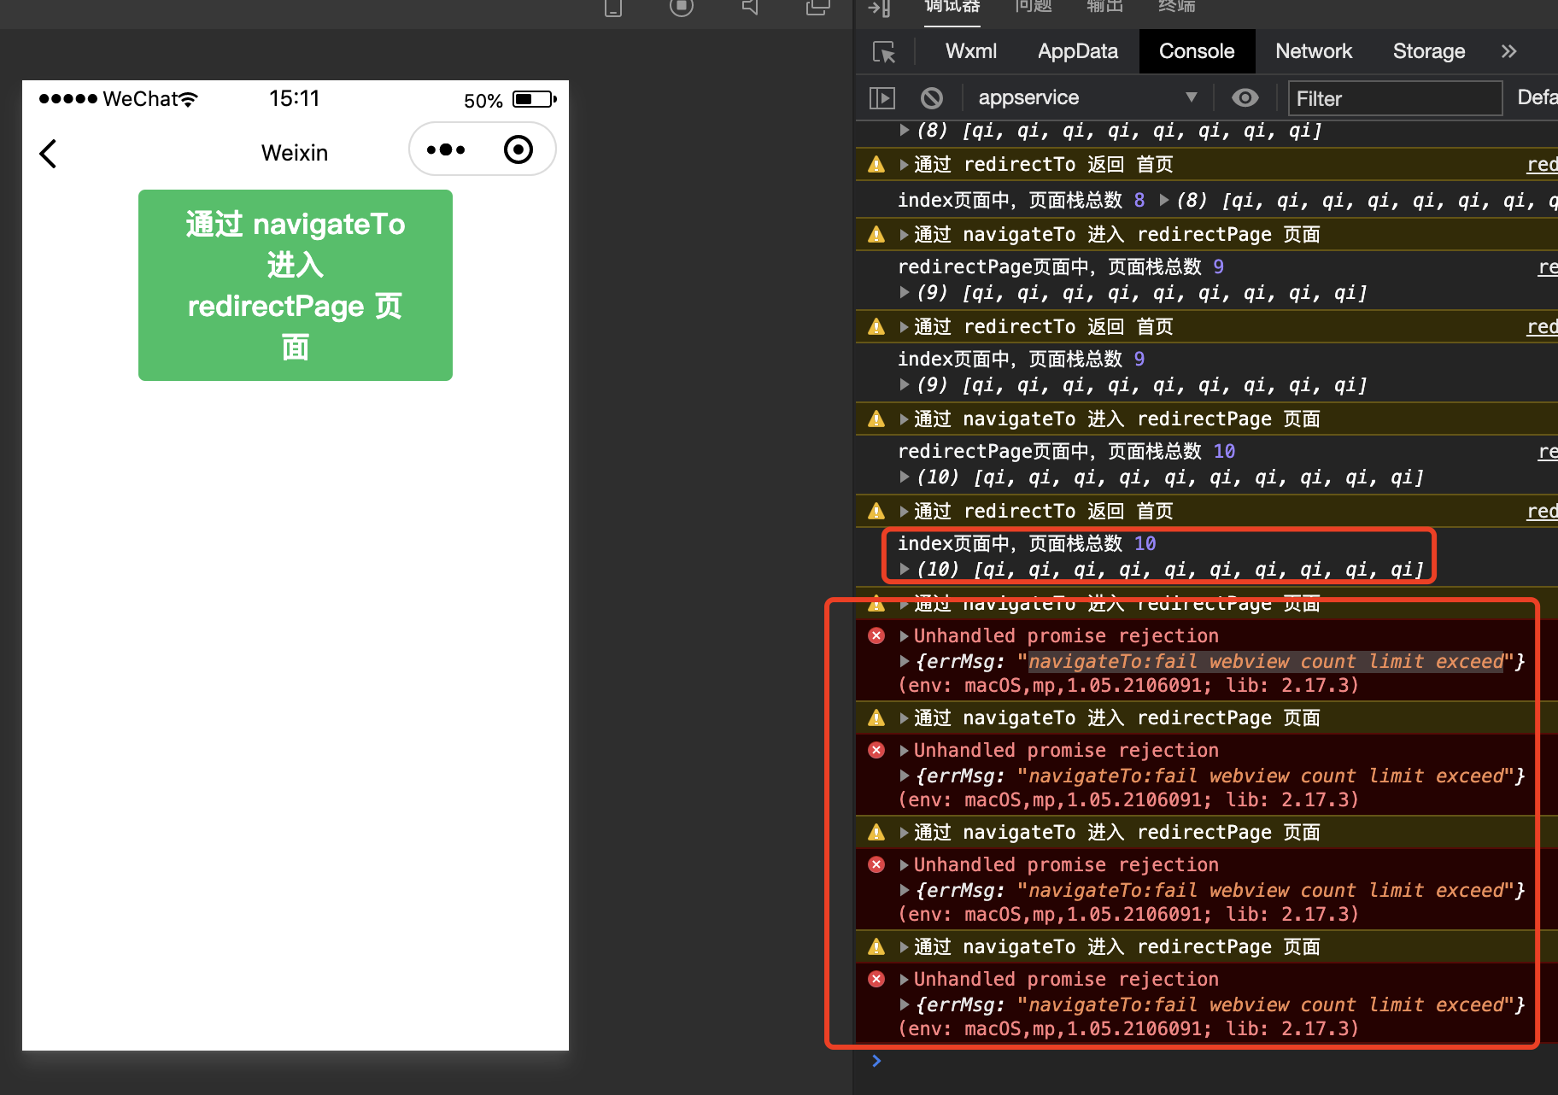
Task: Click text 'index页面中, 页面栈总数 10'
Action: pos(1027,544)
